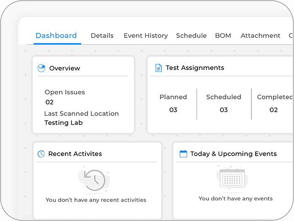Click the Test Assignments document icon
Image resolution: width=294 pixels, height=221 pixels.
[x=159, y=68]
